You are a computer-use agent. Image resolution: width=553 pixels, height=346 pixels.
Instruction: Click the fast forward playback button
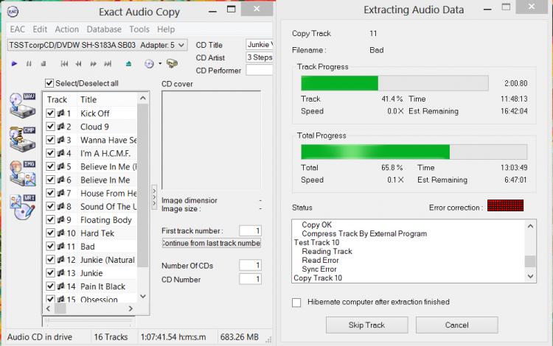point(93,64)
